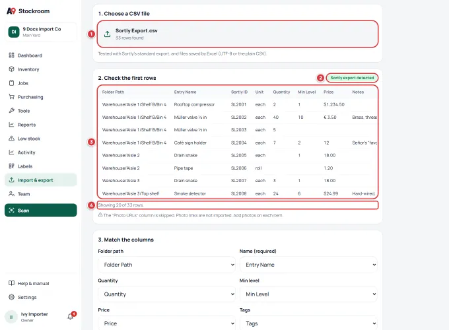Open Activity in the sidebar

pyautogui.click(x=41, y=152)
